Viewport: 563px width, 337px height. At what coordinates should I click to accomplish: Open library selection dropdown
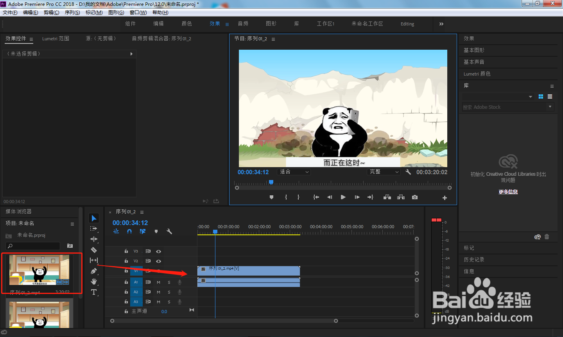(x=530, y=97)
